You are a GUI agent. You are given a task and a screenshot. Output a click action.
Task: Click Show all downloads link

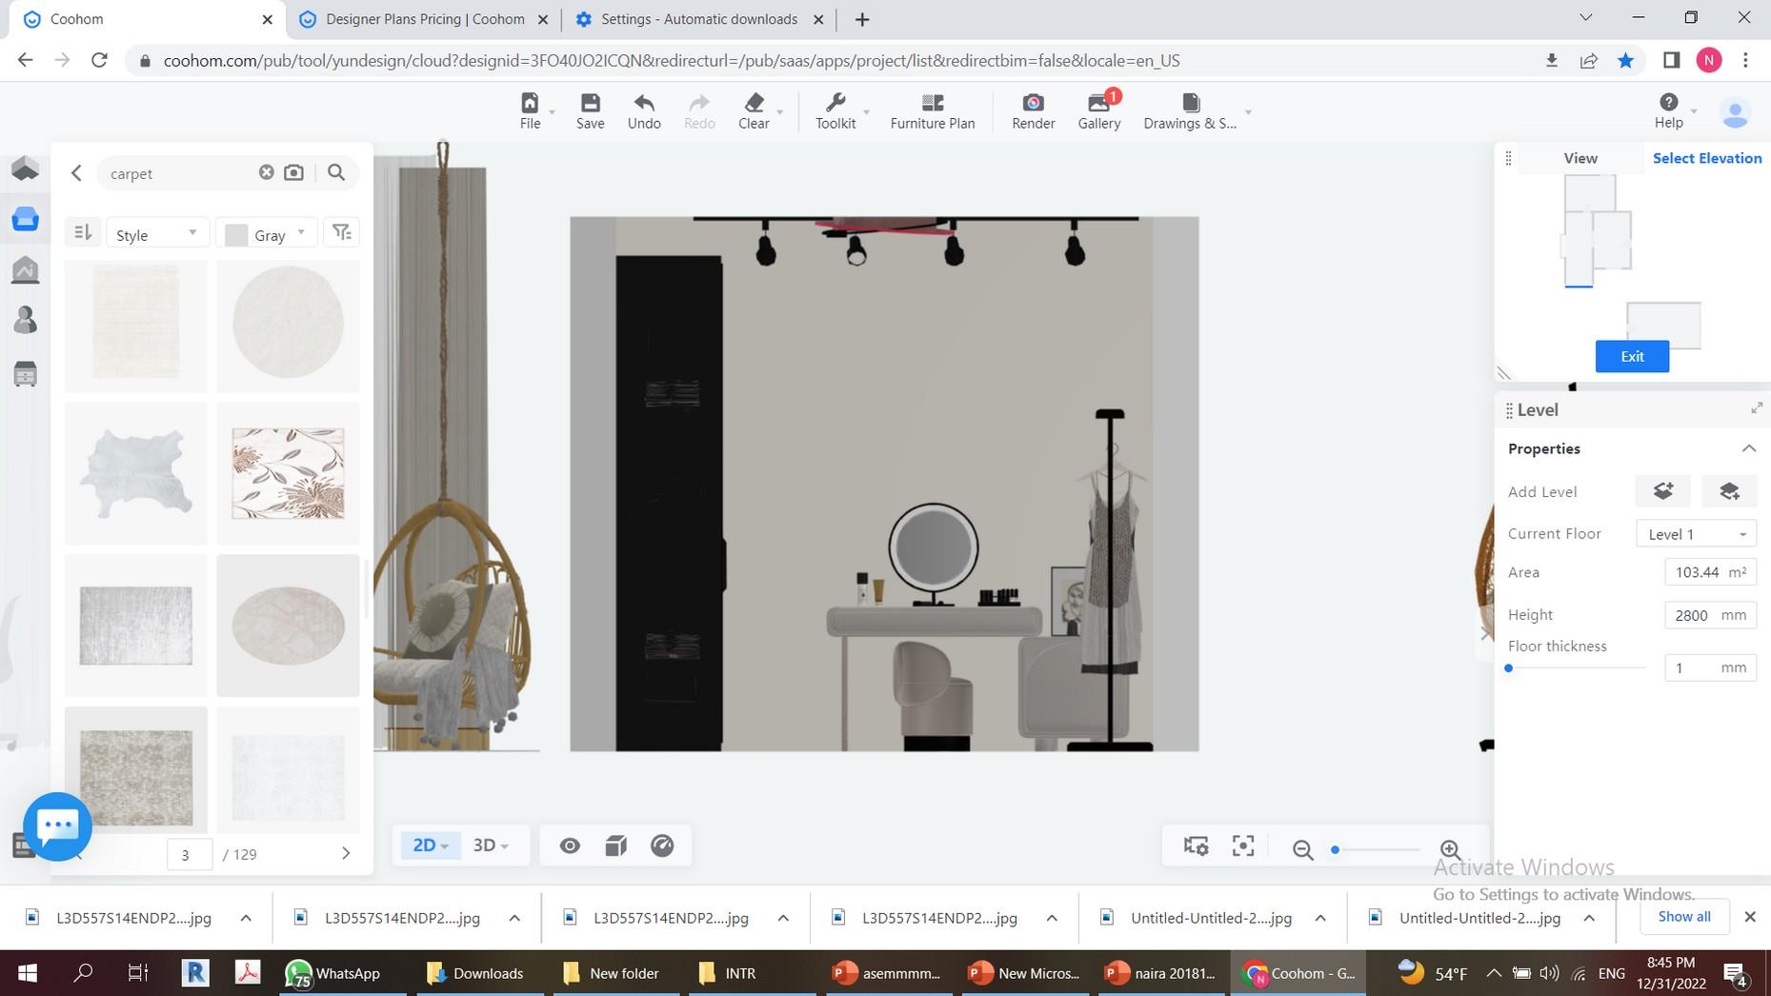pyautogui.click(x=1683, y=917)
